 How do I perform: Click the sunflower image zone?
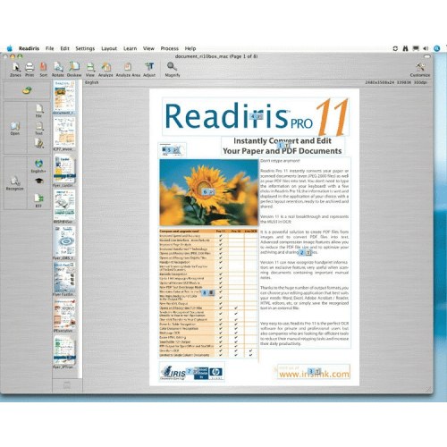pyautogui.click(x=208, y=192)
